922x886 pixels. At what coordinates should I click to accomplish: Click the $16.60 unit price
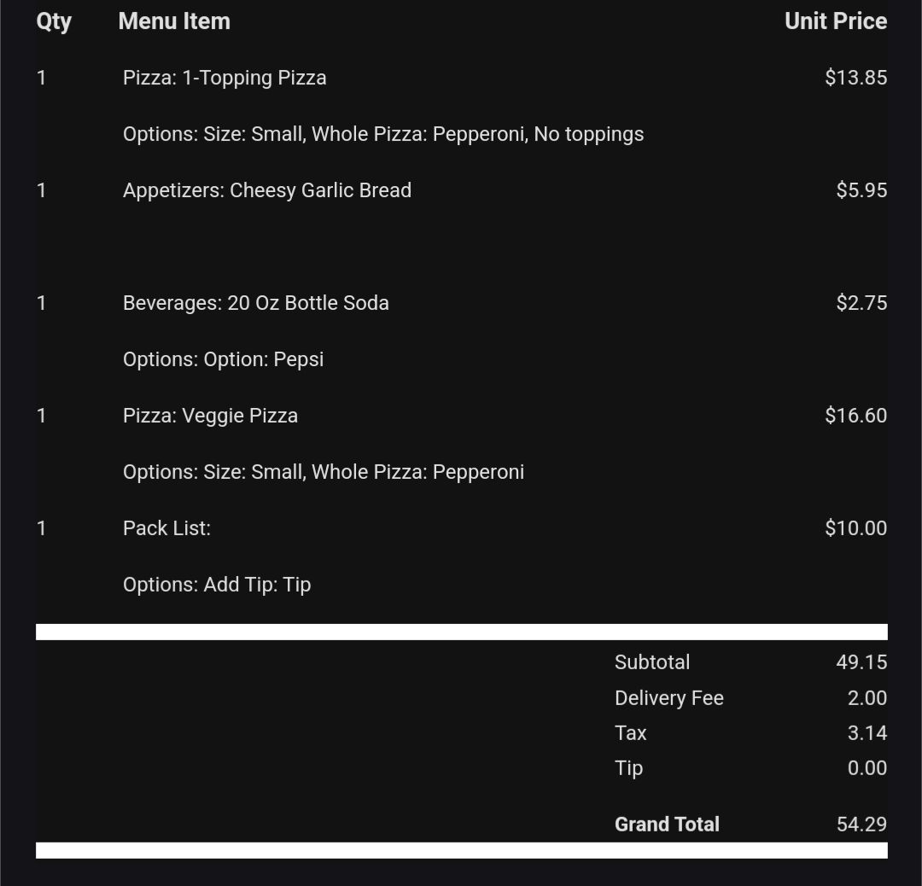(x=855, y=416)
